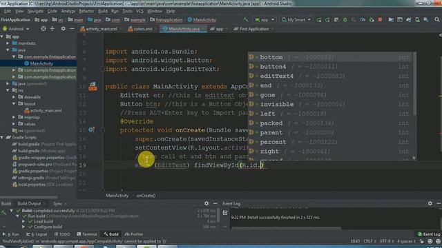The image size is (442, 248).
Task: Open the VCS menu
Action: tap(140, 11)
